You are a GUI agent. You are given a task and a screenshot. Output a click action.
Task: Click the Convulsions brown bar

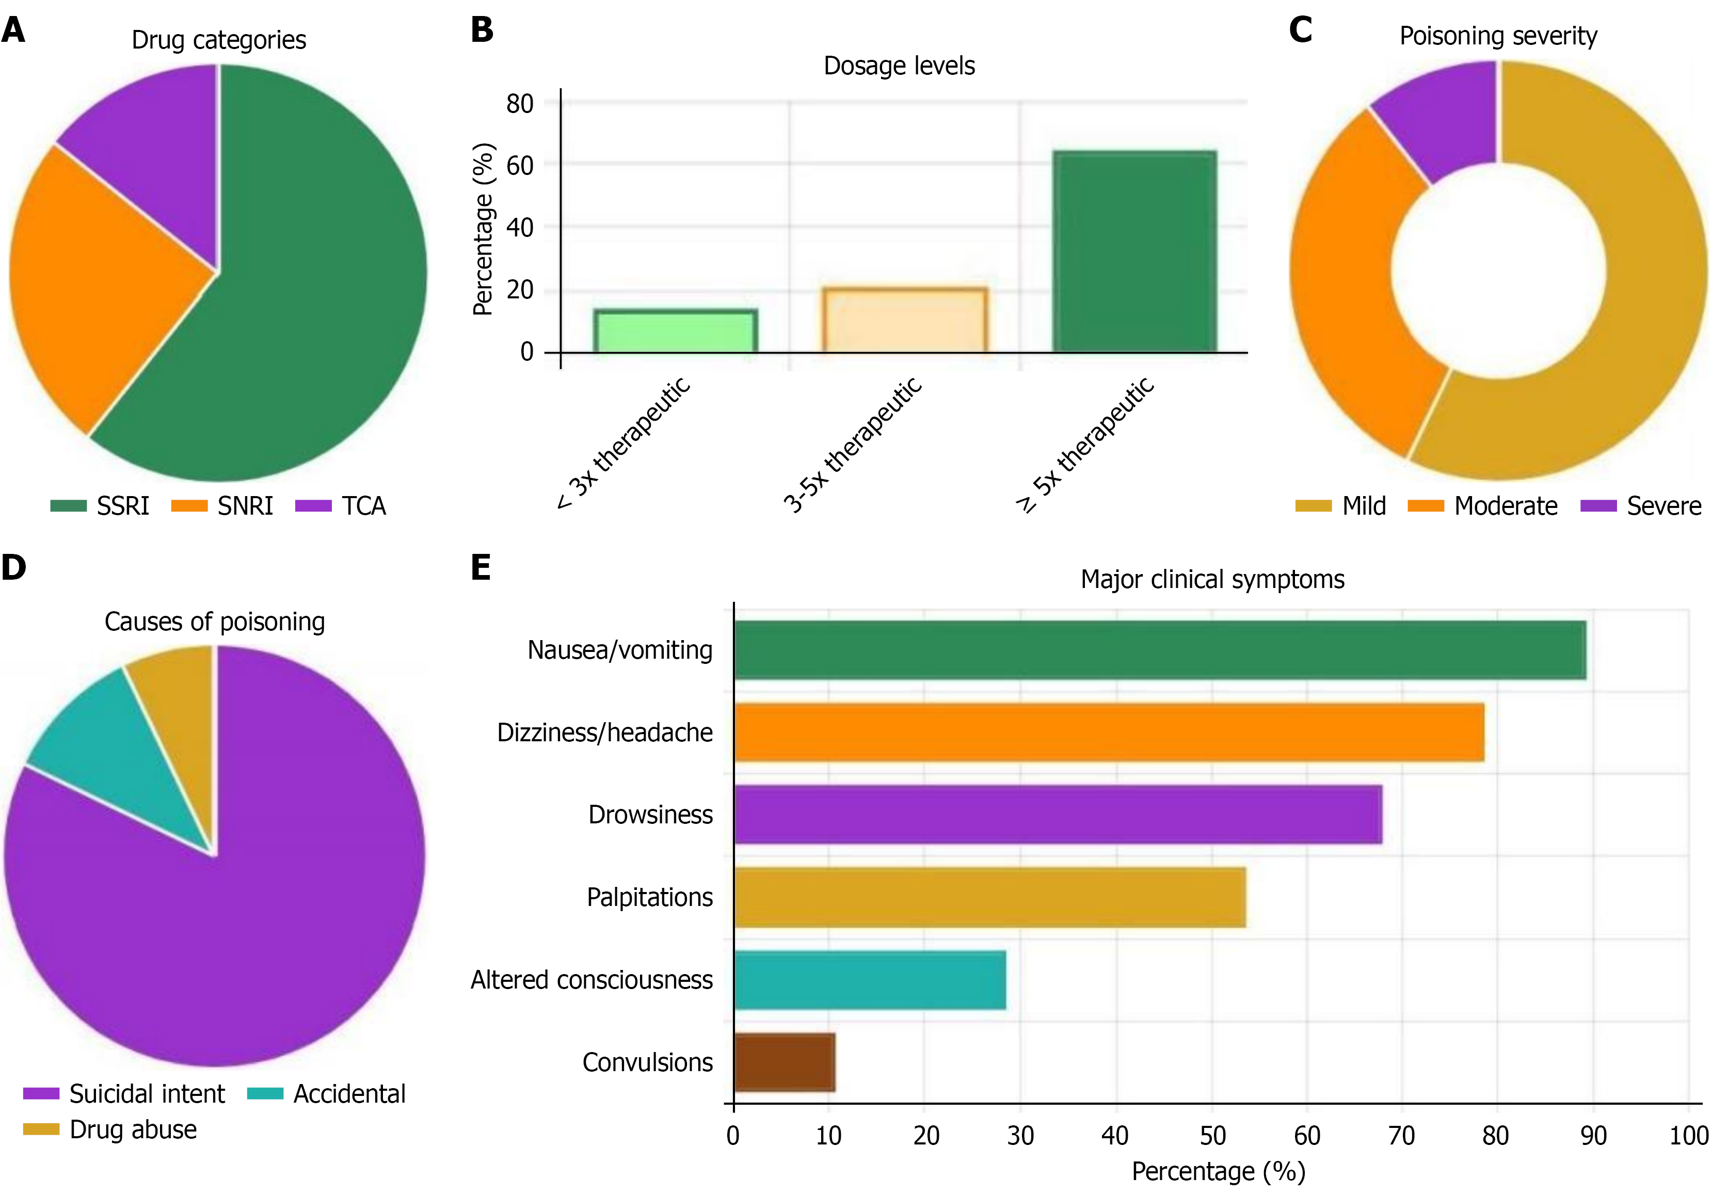point(785,1062)
